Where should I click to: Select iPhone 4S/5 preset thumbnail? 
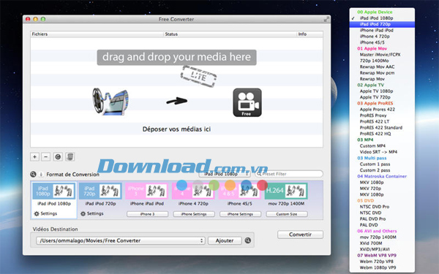(x=240, y=191)
